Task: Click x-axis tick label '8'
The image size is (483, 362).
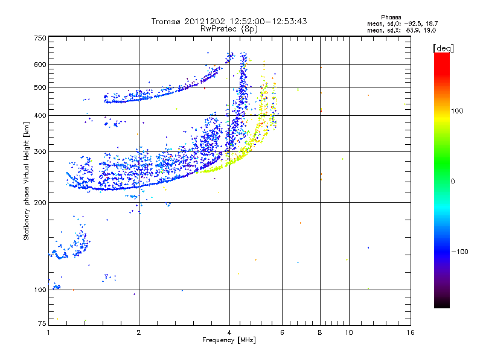Action: tap(320, 332)
